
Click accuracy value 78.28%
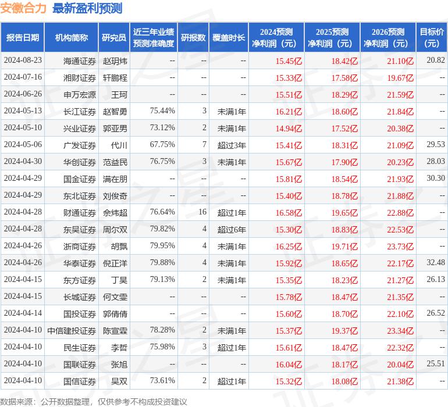(x=162, y=330)
